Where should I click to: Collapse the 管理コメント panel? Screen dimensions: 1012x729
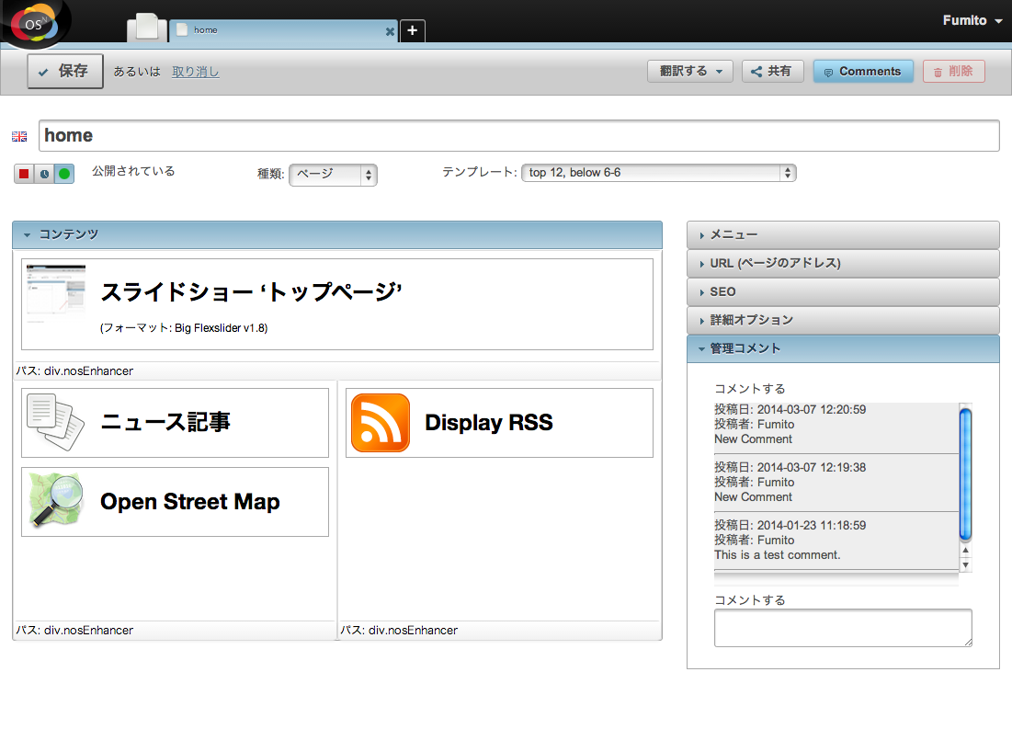point(843,348)
